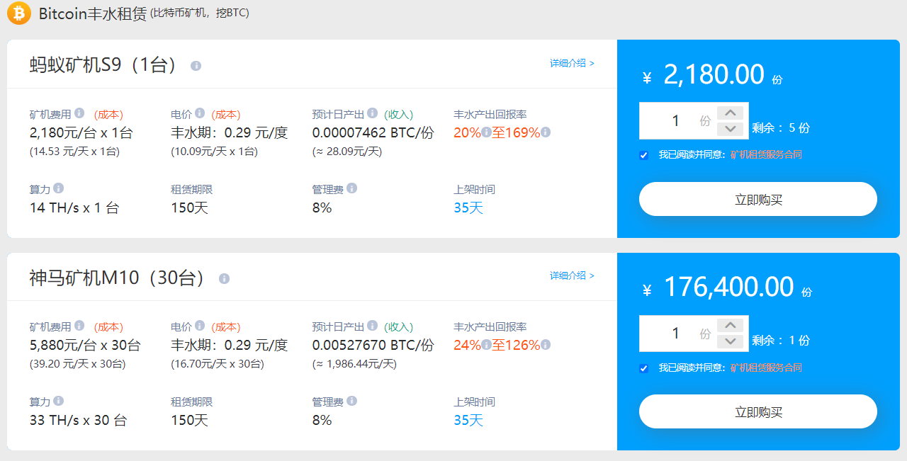The image size is (907, 461).
Task: Open 矿机租赁服务合同 link in ¥176,400.00 panel
Action: 766,368
